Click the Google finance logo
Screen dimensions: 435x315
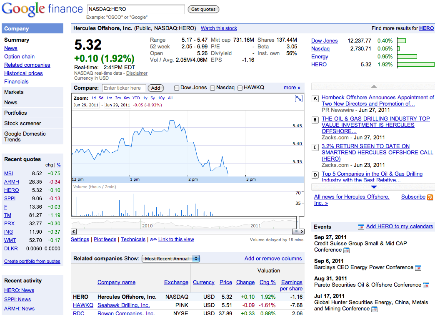coord(42,9)
